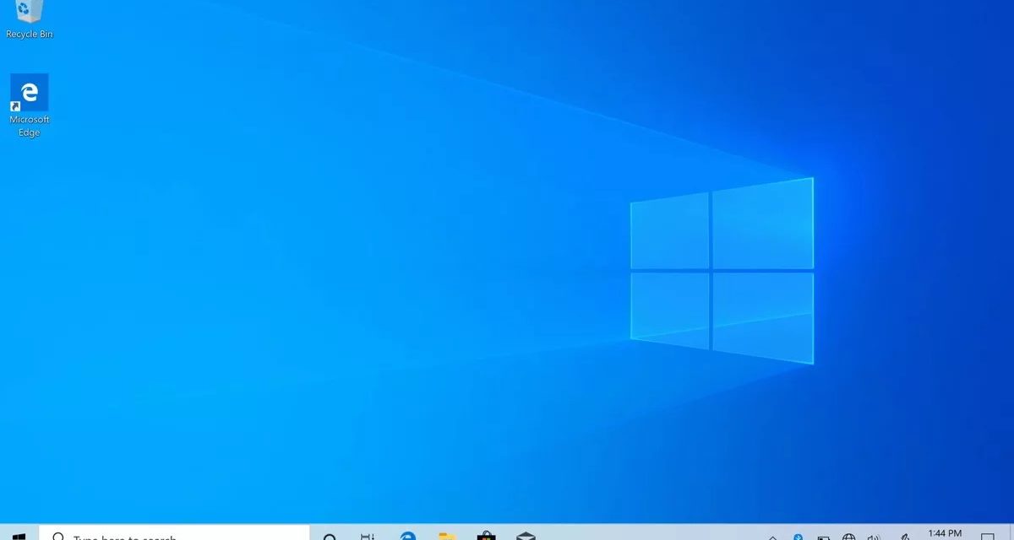Open File Explorer from the taskbar

point(447,536)
